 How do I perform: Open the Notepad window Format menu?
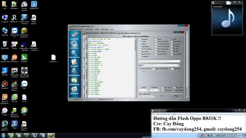click(163, 114)
